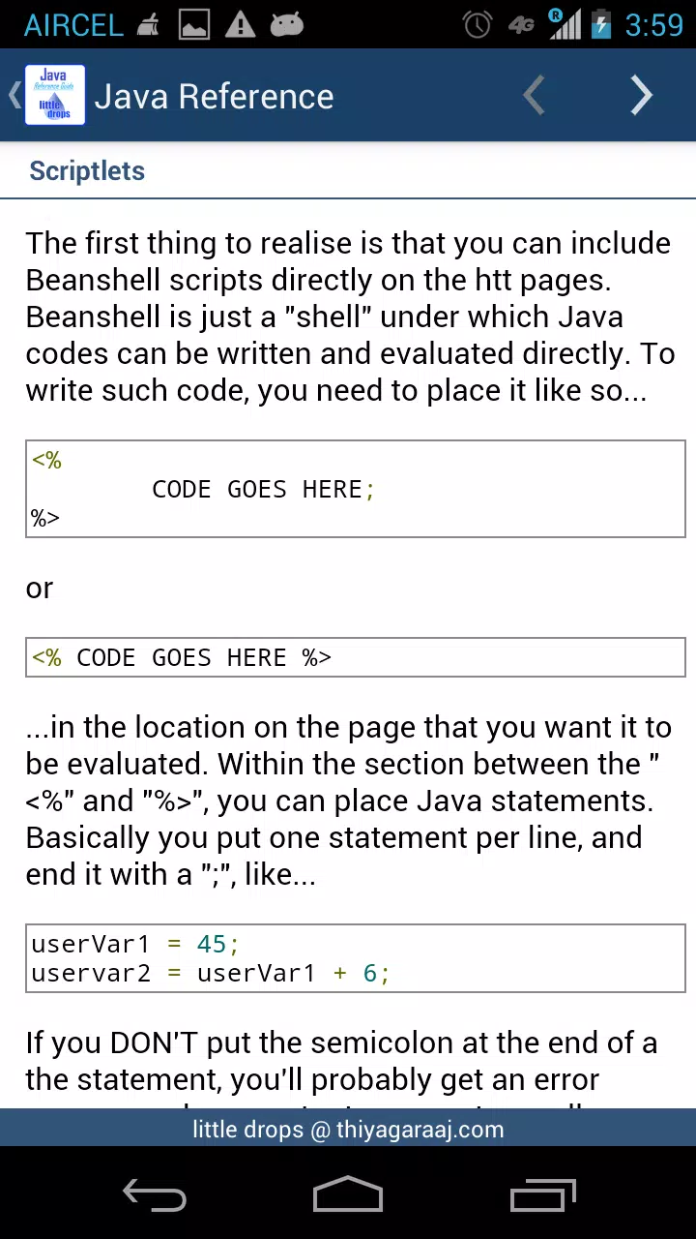Tap the Android home button
Viewport: 696px width, 1239px height.
(x=348, y=1194)
